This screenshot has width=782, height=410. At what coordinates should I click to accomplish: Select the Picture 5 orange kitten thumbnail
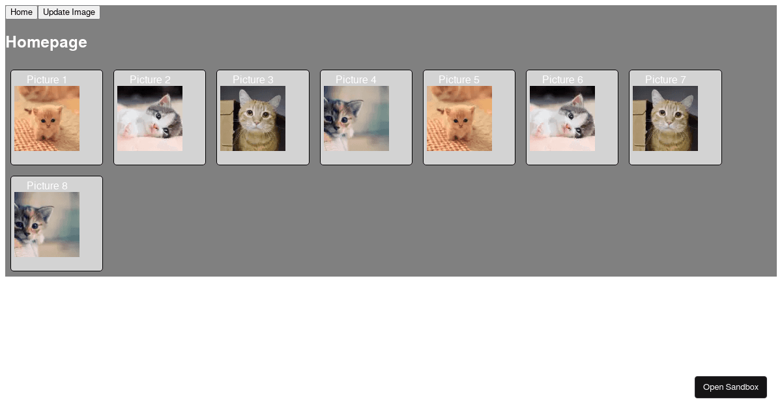[459, 118]
